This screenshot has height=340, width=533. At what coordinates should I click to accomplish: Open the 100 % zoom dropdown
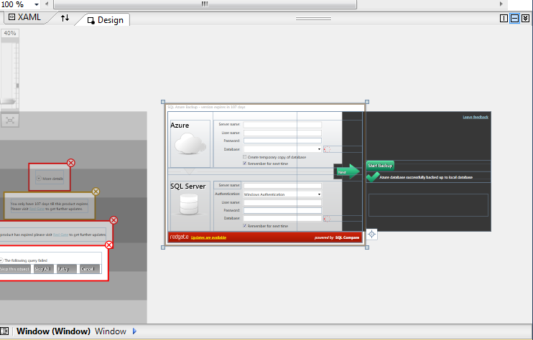37,4
